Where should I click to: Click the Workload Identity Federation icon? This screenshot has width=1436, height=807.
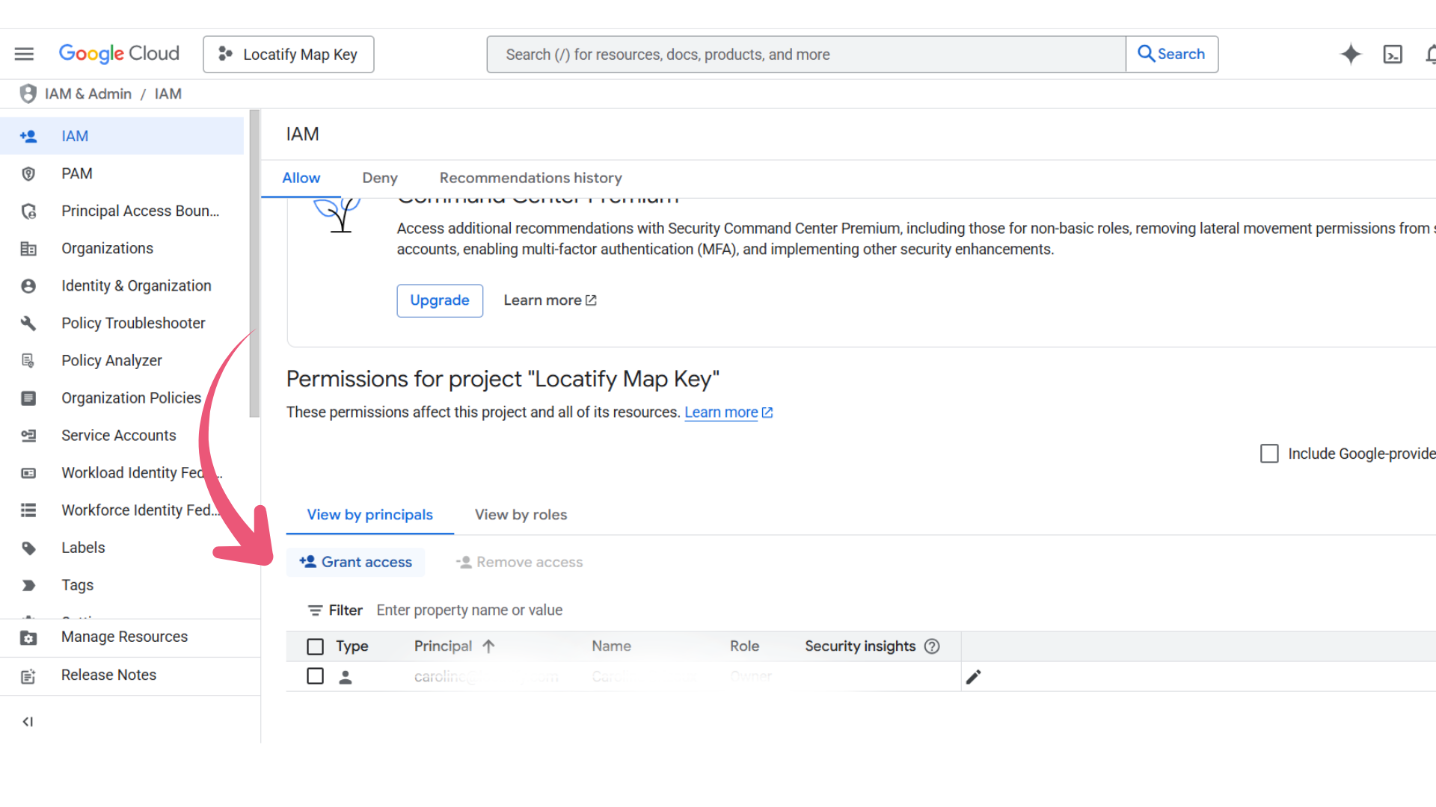(28, 472)
